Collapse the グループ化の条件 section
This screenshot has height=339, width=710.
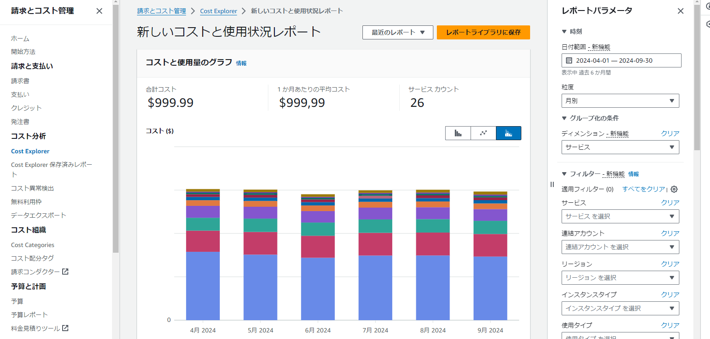(564, 118)
